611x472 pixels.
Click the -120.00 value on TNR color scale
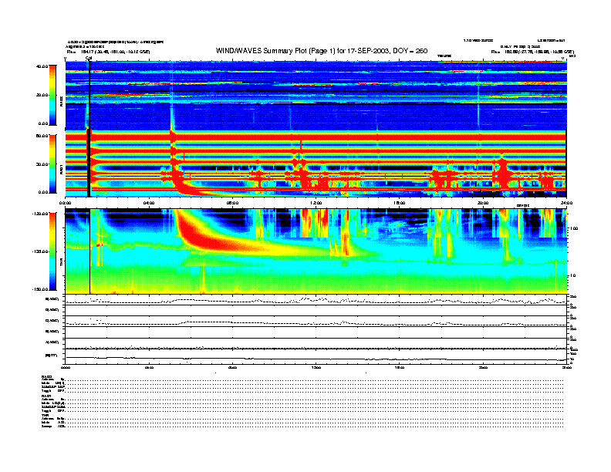pyautogui.click(x=40, y=213)
